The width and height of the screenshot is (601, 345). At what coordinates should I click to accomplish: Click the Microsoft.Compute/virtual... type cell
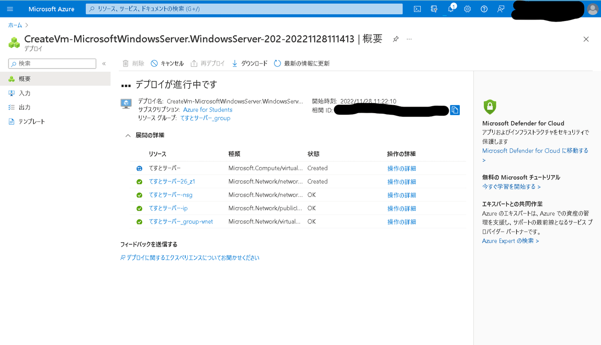(x=265, y=168)
